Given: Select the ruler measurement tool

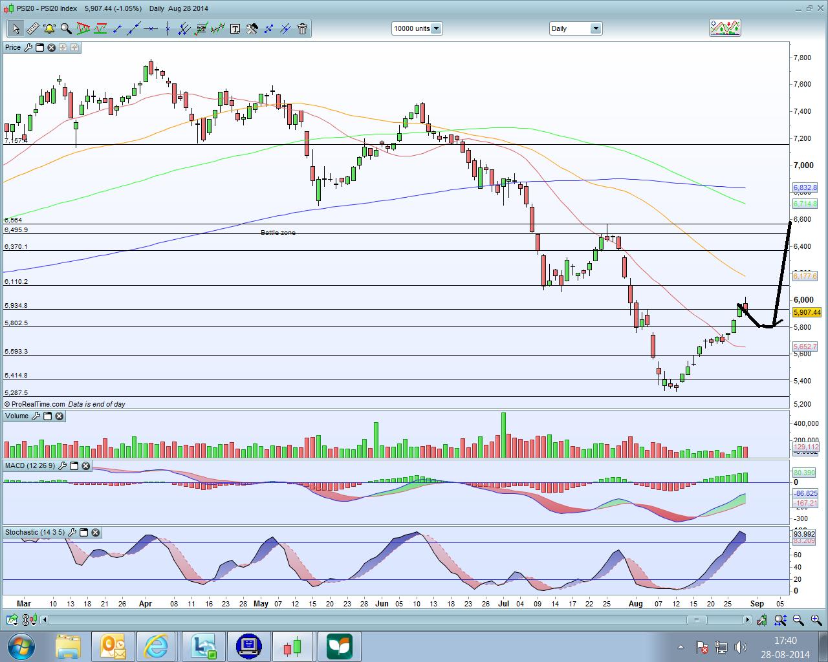Looking at the screenshot, I should (x=32, y=28).
